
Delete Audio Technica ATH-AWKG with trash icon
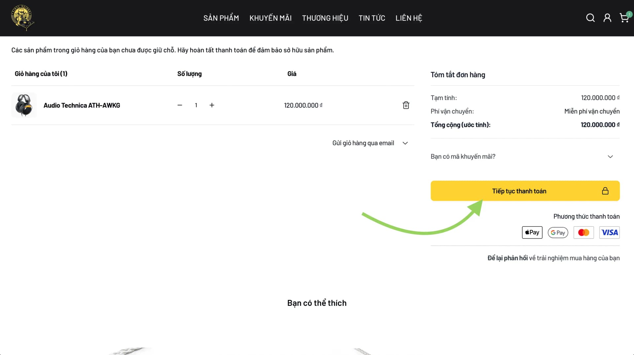click(406, 105)
